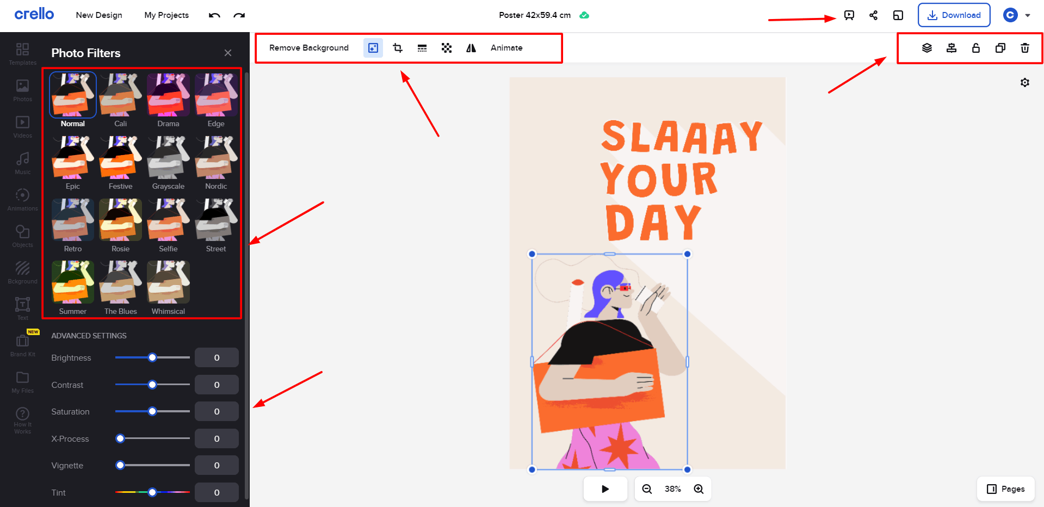Open the Pages panel
This screenshot has height=507, width=1044.
tap(1006, 489)
